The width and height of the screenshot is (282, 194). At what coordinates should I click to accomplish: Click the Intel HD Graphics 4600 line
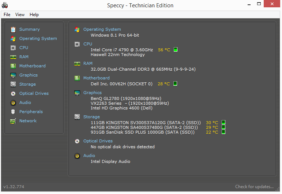pos(121,108)
